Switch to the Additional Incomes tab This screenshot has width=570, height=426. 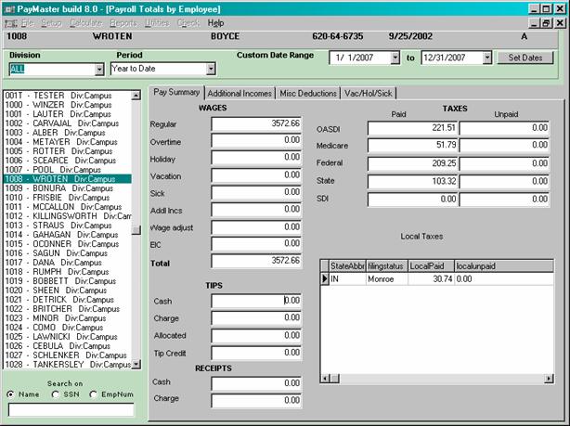240,94
